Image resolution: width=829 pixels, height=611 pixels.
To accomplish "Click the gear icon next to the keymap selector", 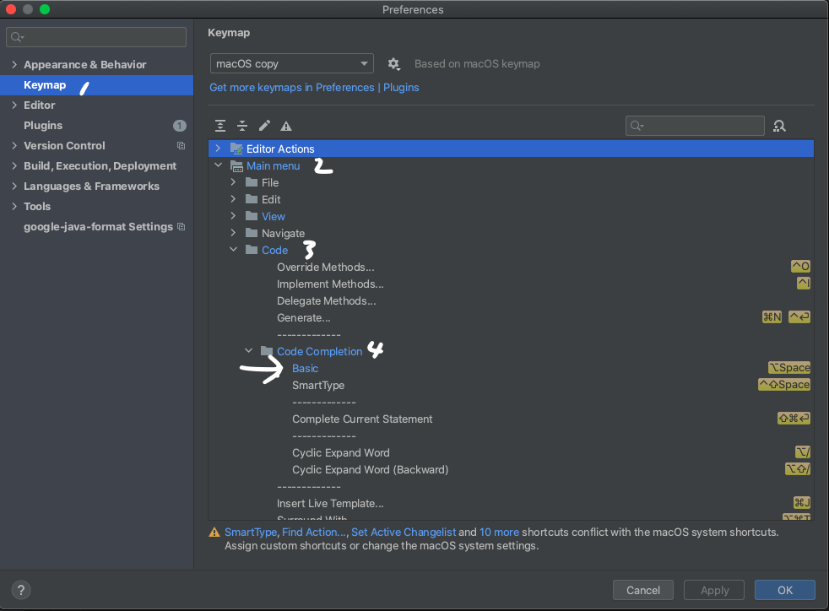I will 393,63.
